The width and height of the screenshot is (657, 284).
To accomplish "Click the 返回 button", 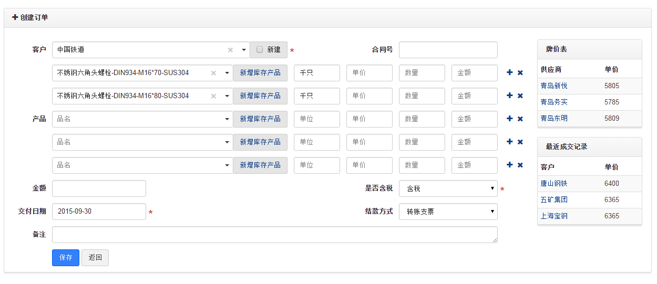I will 95,258.
